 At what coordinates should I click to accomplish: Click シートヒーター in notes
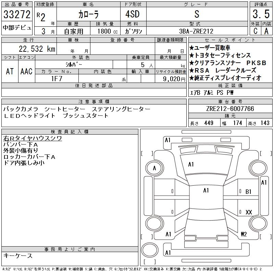65,109
